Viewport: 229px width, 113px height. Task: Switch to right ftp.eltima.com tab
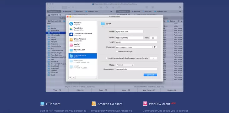[160, 12]
